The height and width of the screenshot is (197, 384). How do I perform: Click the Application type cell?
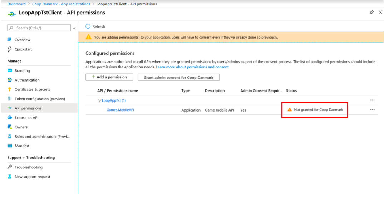(x=191, y=110)
